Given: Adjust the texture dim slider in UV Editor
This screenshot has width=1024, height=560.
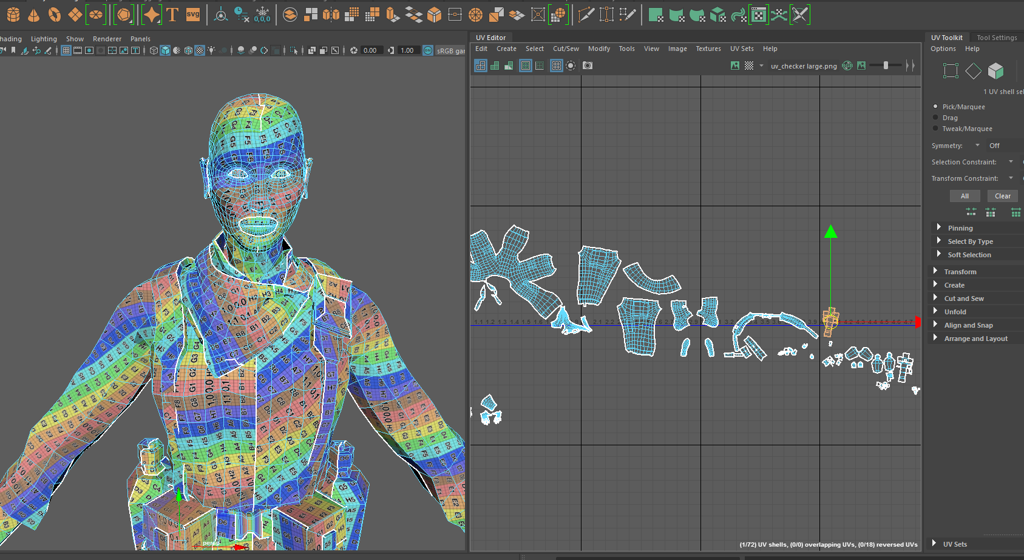Looking at the screenshot, I should click(x=886, y=66).
